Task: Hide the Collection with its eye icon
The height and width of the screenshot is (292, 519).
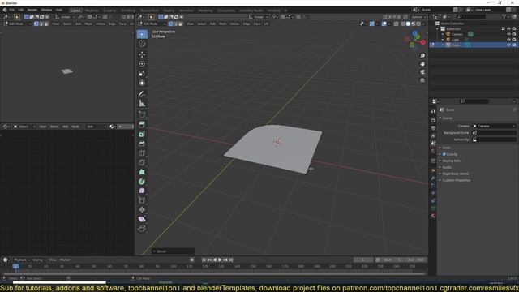Action: [x=508, y=29]
